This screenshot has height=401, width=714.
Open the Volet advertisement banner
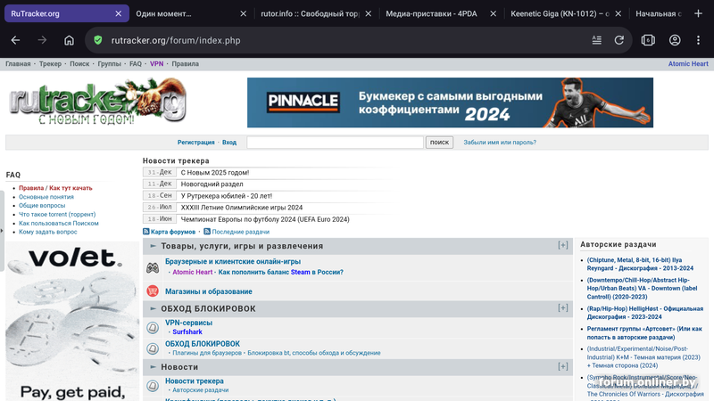(x=72, y=321)
